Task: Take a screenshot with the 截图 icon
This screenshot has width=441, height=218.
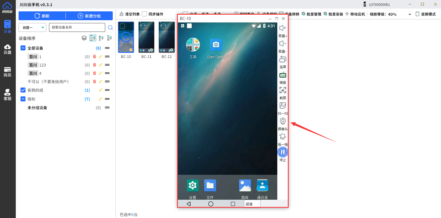Action: (283, 90)
